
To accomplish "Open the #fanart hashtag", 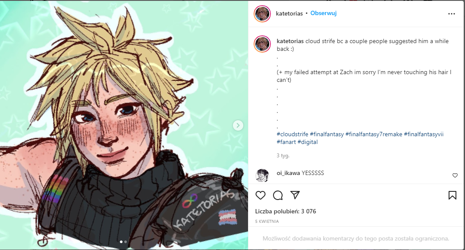I will tap(286, 142).
